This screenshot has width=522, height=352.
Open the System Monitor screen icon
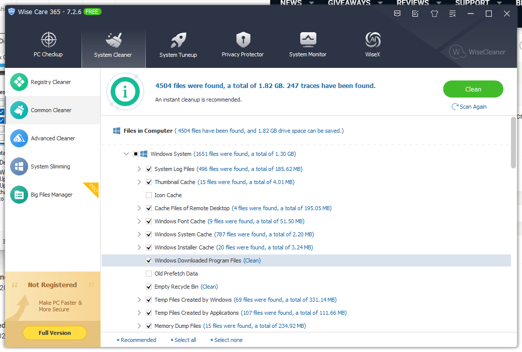click(x=308, y=40)
